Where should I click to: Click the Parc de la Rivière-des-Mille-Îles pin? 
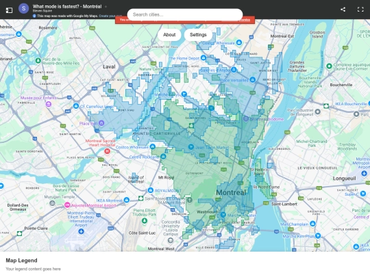38,61
